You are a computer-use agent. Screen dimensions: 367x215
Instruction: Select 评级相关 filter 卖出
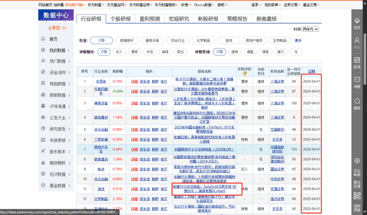coord(180,52)
